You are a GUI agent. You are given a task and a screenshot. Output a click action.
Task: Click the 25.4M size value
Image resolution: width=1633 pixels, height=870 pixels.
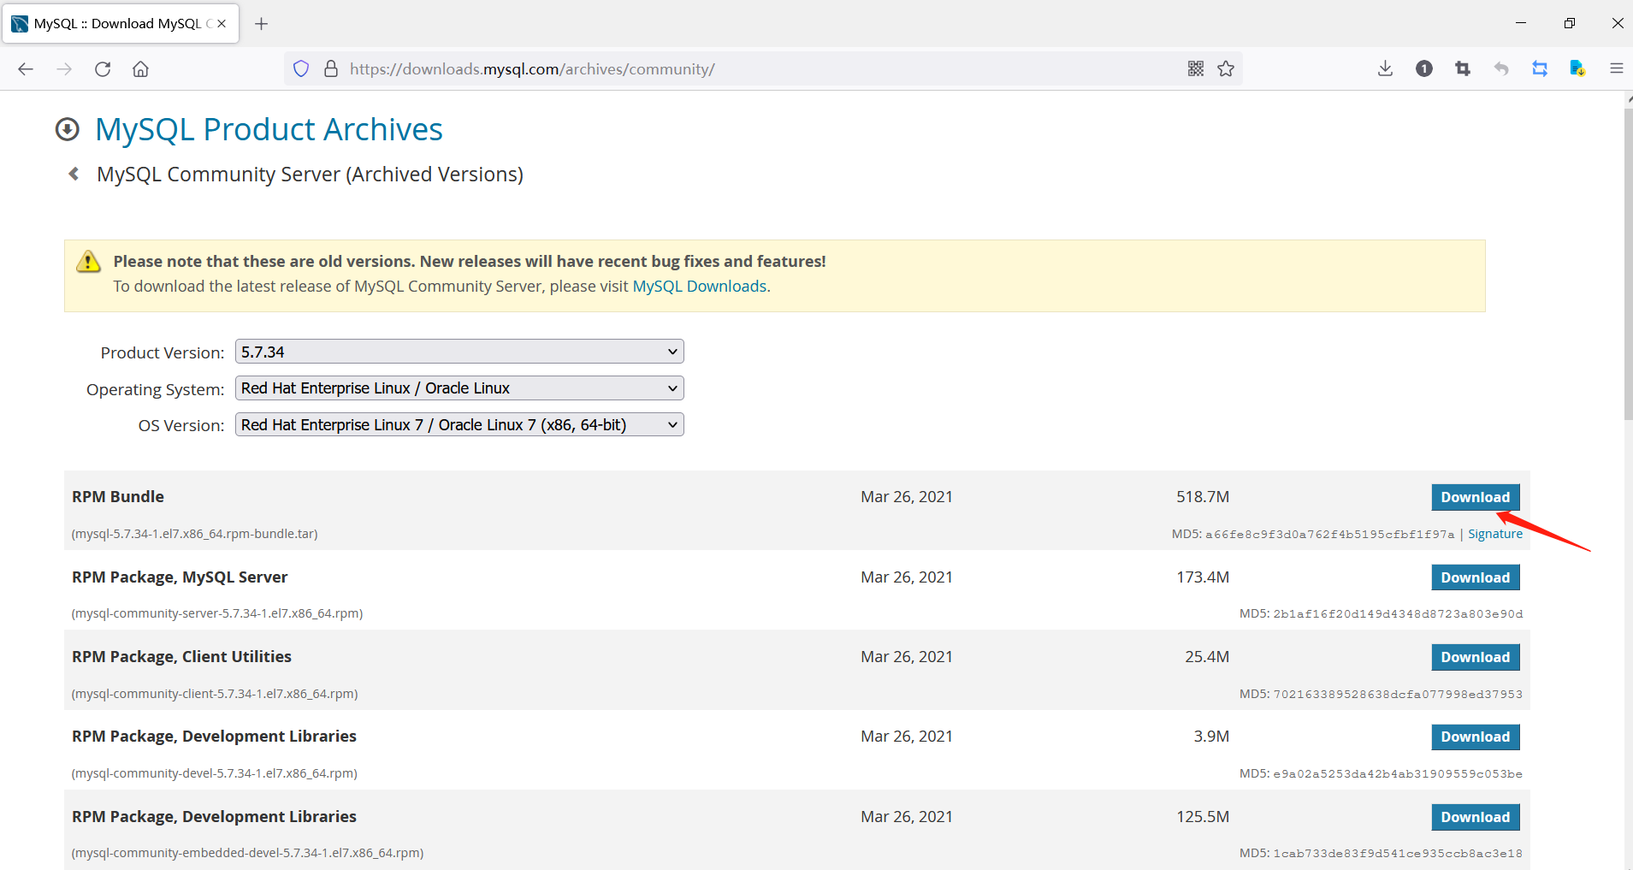(1207, 657)
